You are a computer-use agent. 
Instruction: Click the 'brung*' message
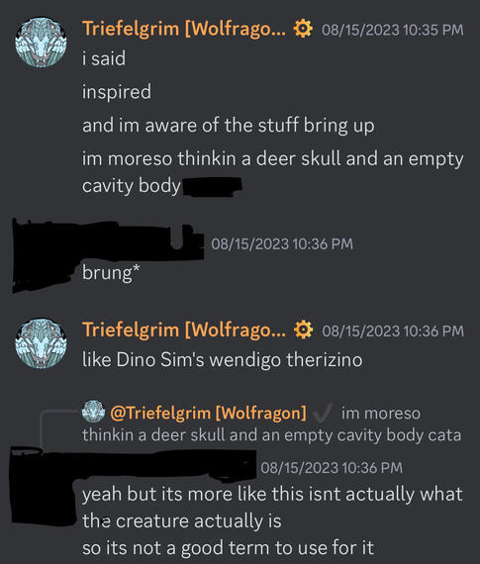(111, 273)
